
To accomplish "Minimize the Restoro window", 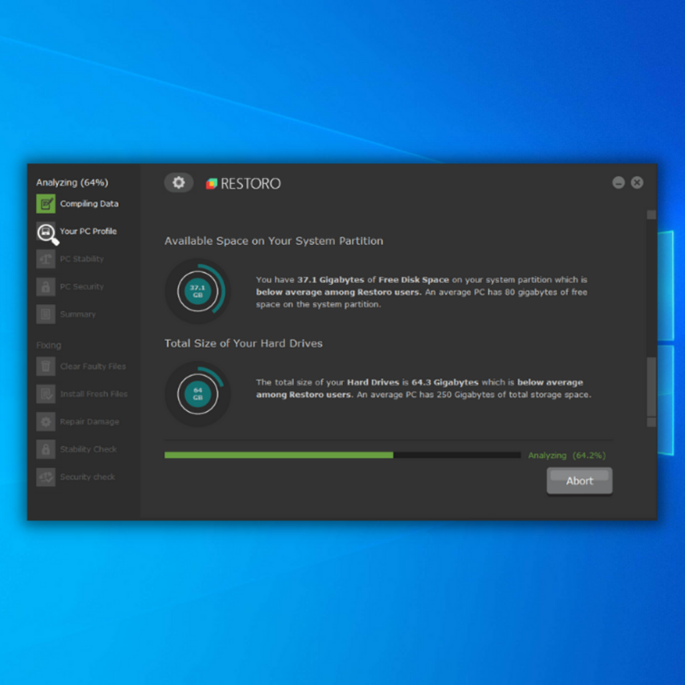I will click(x=618, y=183).
